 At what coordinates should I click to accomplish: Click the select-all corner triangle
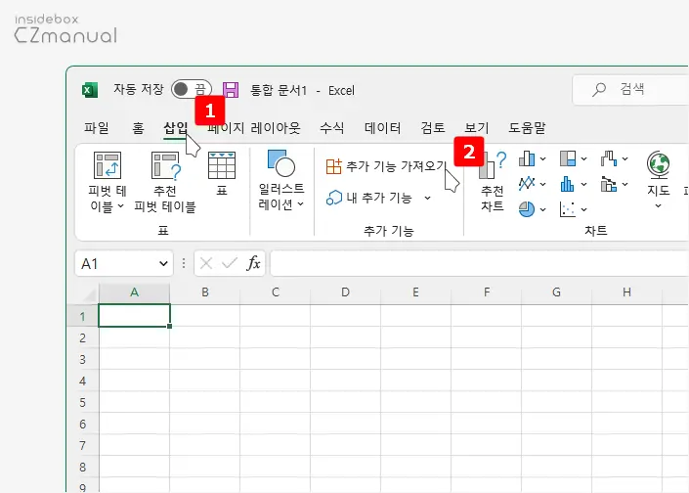pos(90,294)
